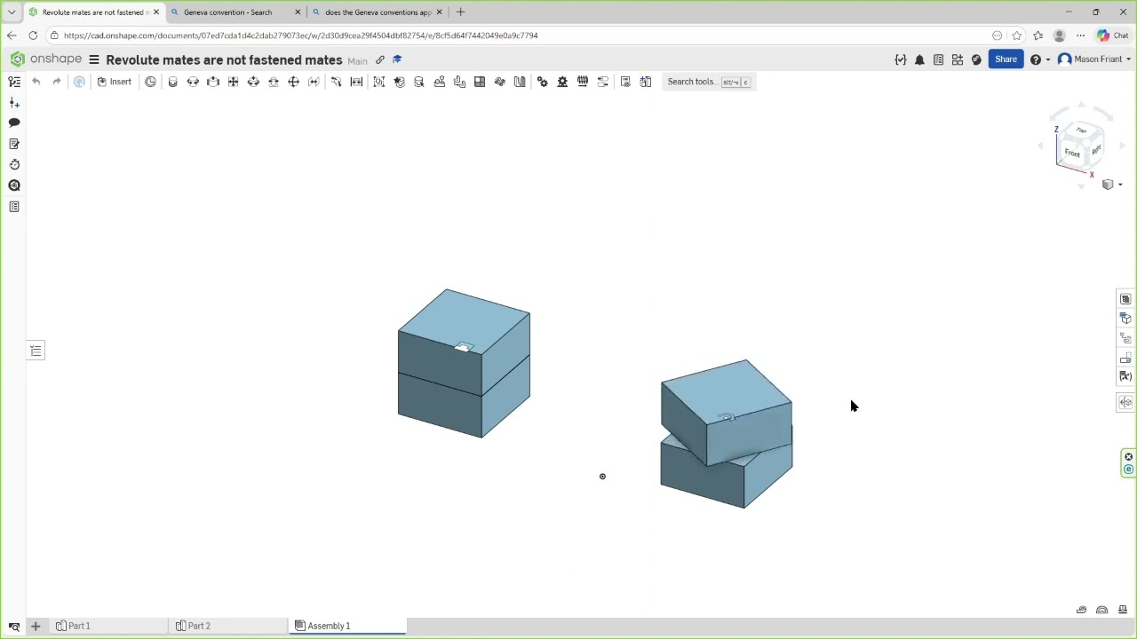Open the magnifier inspect icon in left sidebar
The width and height of the screenshot is (1137, 639).
[x=14, y=185]
